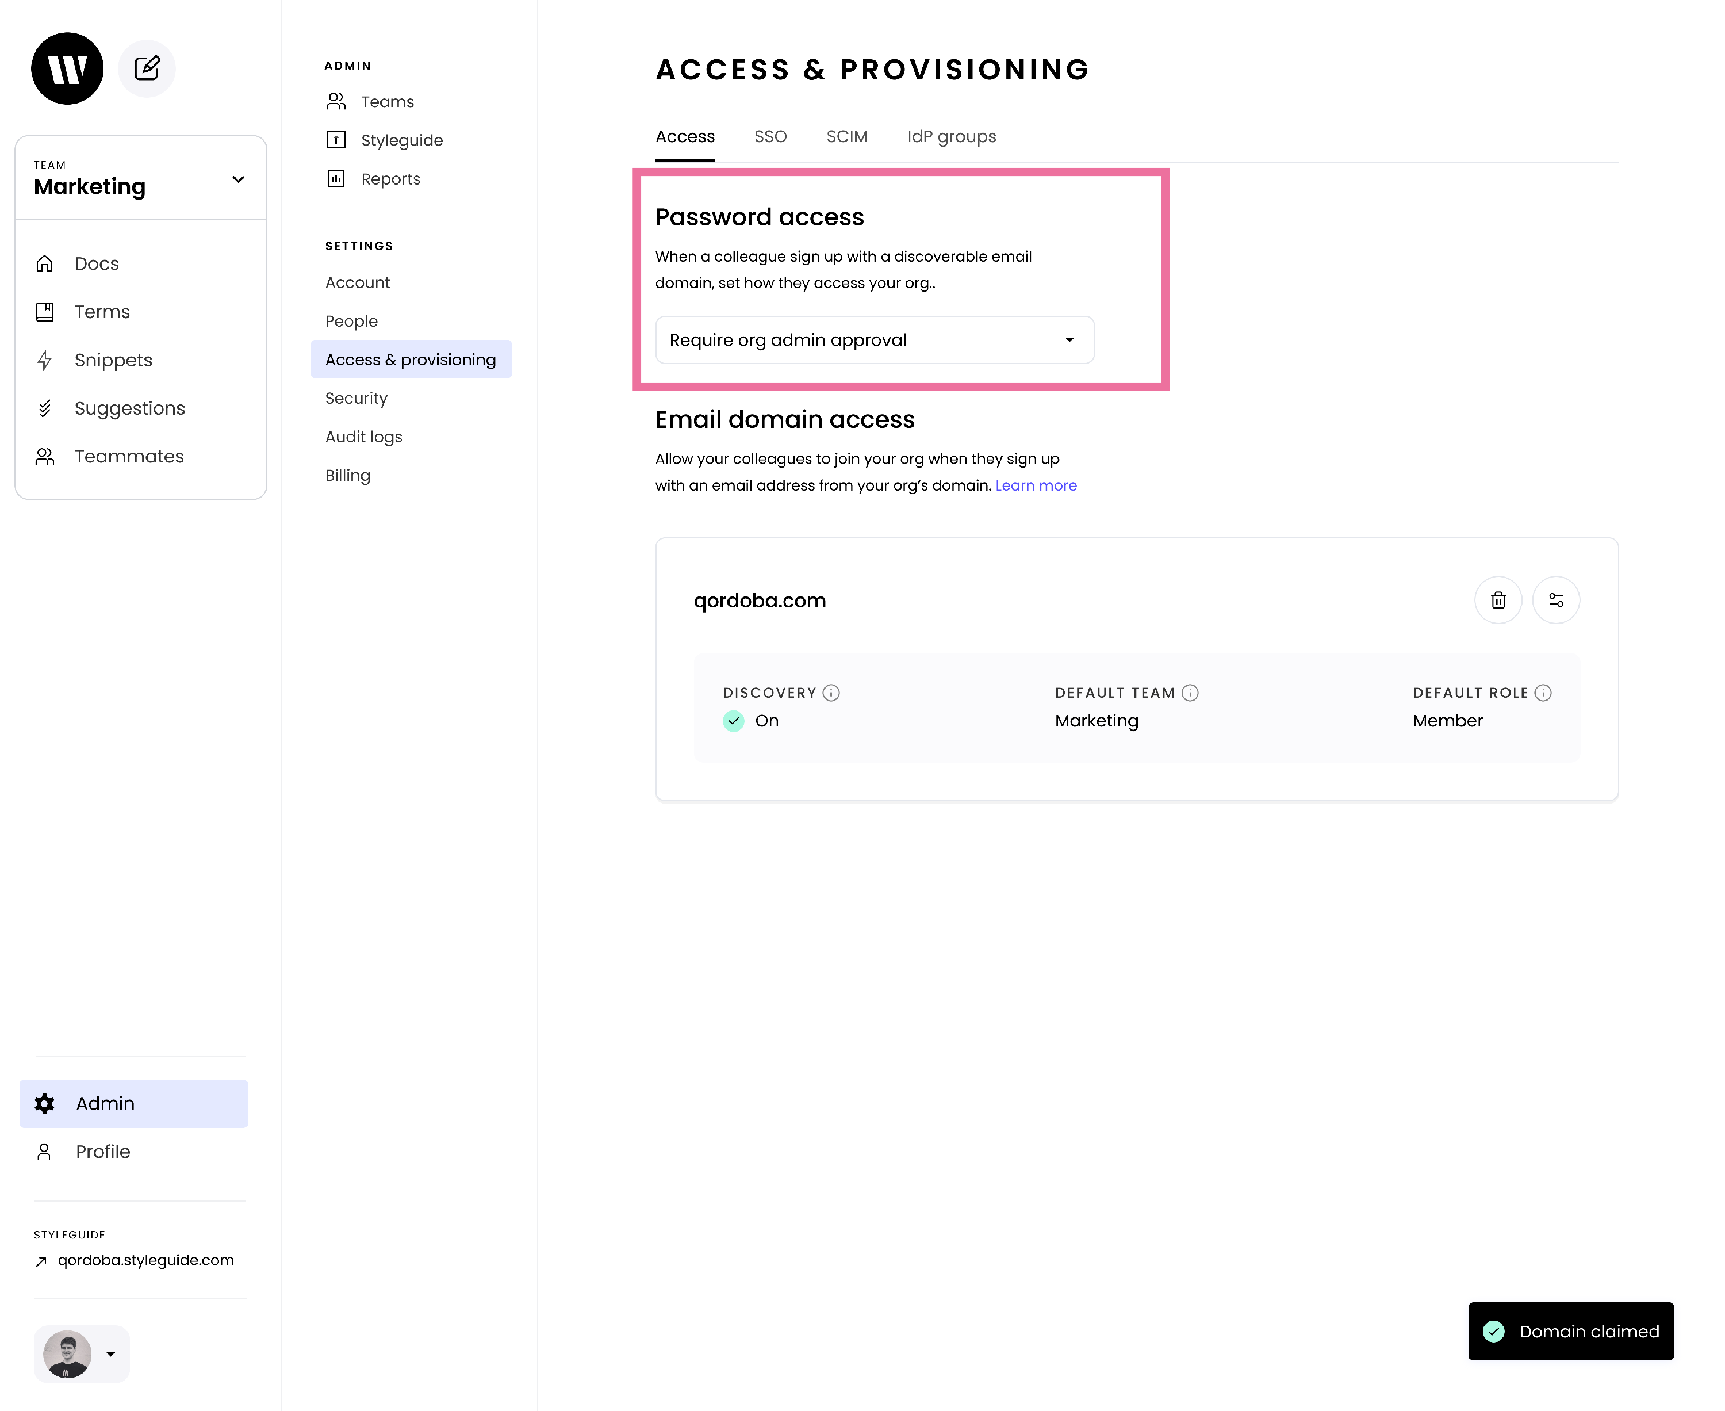Screen dimensions: 1725x1411
Task: Click the Docs home icon
Action: pos(45,263)
